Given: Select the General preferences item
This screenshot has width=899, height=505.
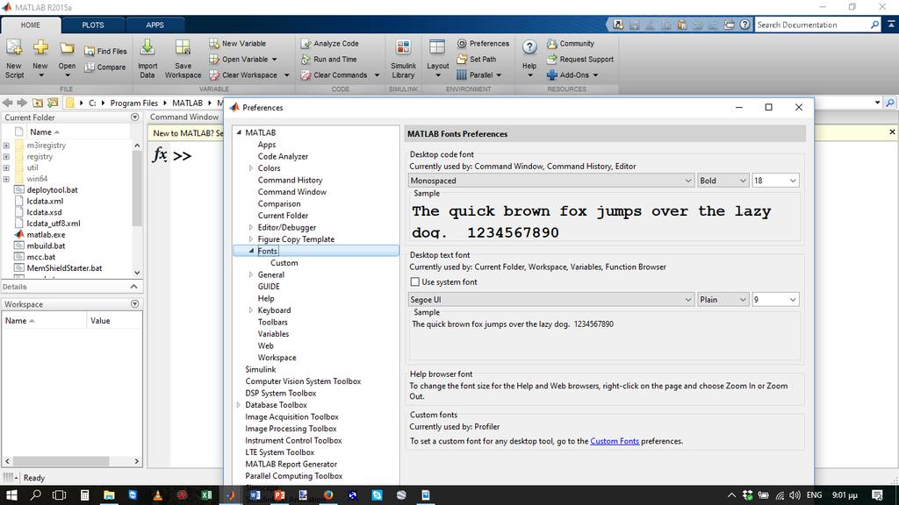Looking at the screenshot, I should pos(270,274).
